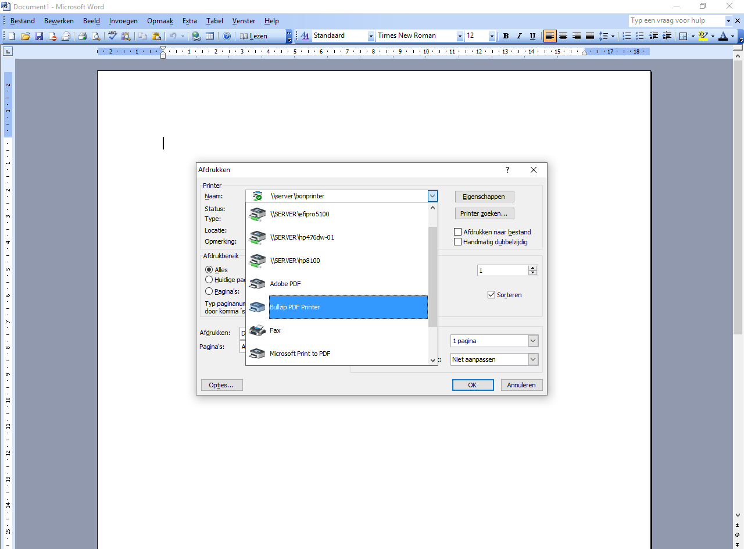
Task: Click the E-mail envelope toolbar icon
Action: 66,36
